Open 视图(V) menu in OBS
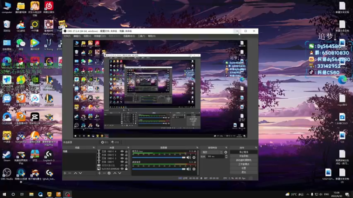 coord(87,36)
